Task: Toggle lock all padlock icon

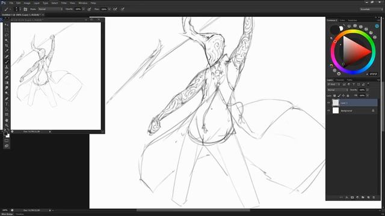Action: [x=348, y=95]
